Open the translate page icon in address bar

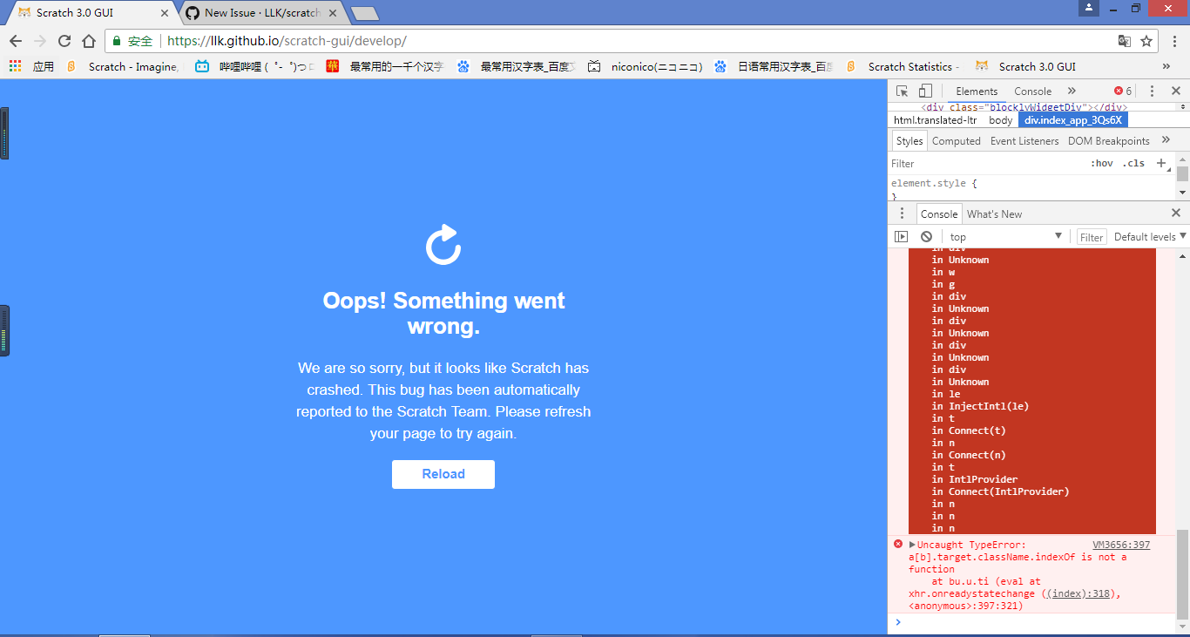[1124, 40]
